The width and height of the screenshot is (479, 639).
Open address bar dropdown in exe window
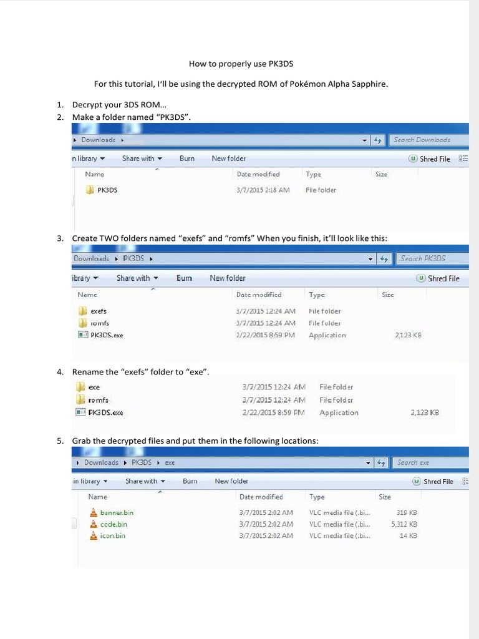368,463
